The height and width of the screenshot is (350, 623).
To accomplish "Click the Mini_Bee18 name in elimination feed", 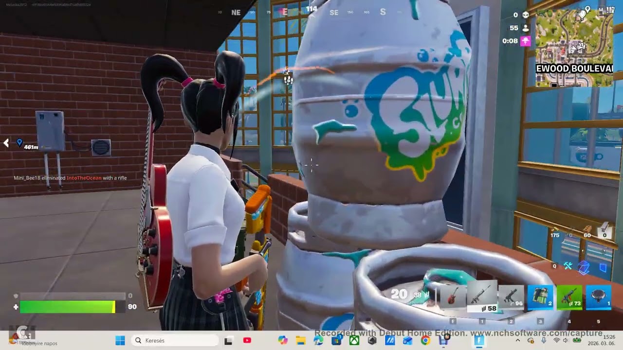I will point(27,178).
